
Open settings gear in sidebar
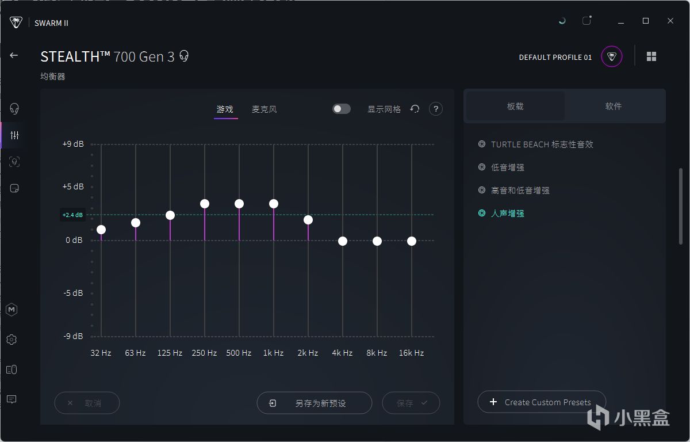click(x=11, y=340)
